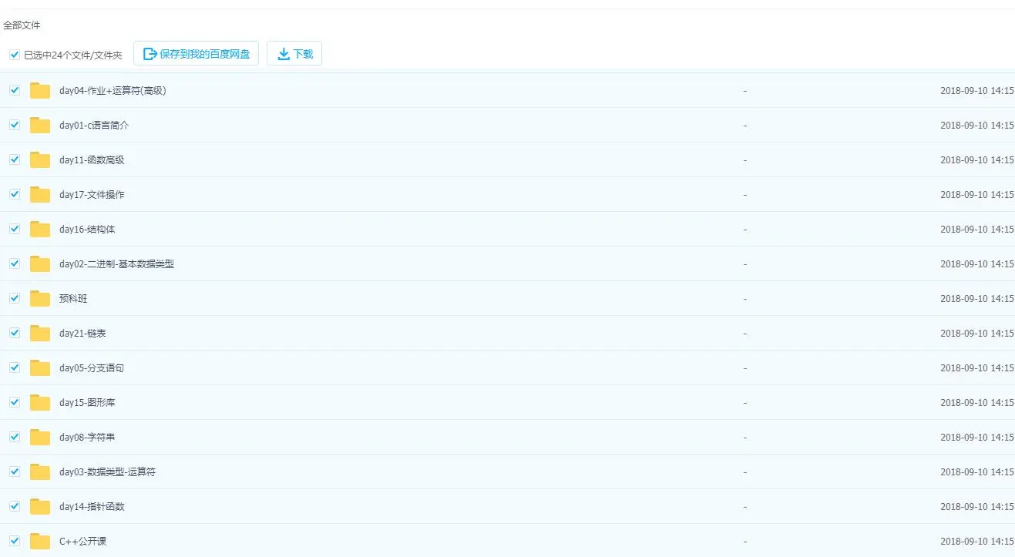The height and width of the screenshot is (557, 1015).
Task: Click 保存到我的百度网盘 button
Action: [x=197, y=53]
